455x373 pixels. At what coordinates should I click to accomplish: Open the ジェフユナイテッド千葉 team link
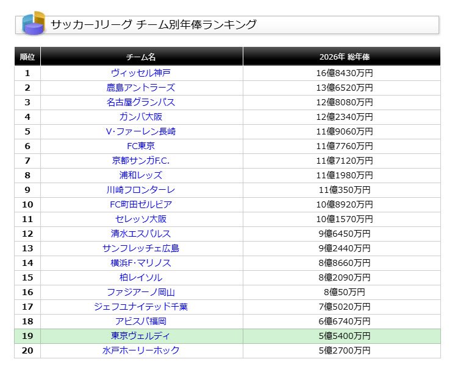(141, 307)
